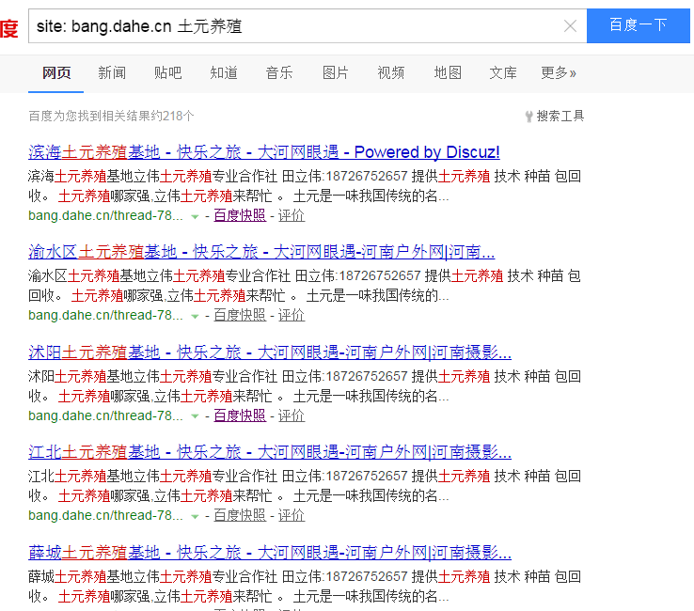694x611 pixels.
Task: Switch to the 新闻 tab
Action: click(112, 72)
